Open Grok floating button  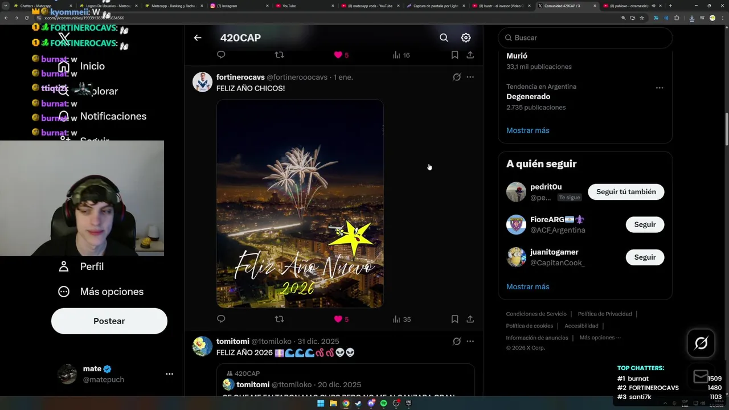pyautogui.click(x=701, y=343)
